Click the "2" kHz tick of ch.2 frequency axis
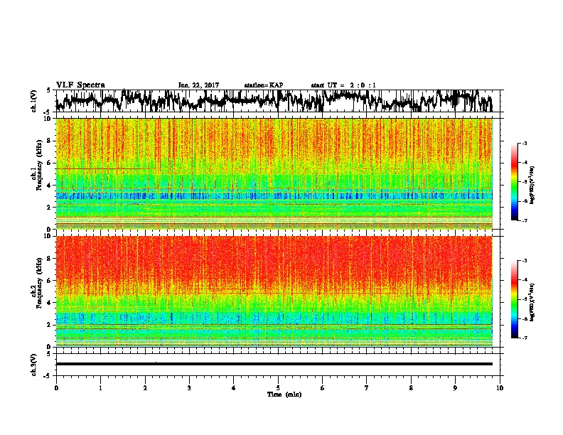Screen dimensions: 563x435 (x=50, y=325)
